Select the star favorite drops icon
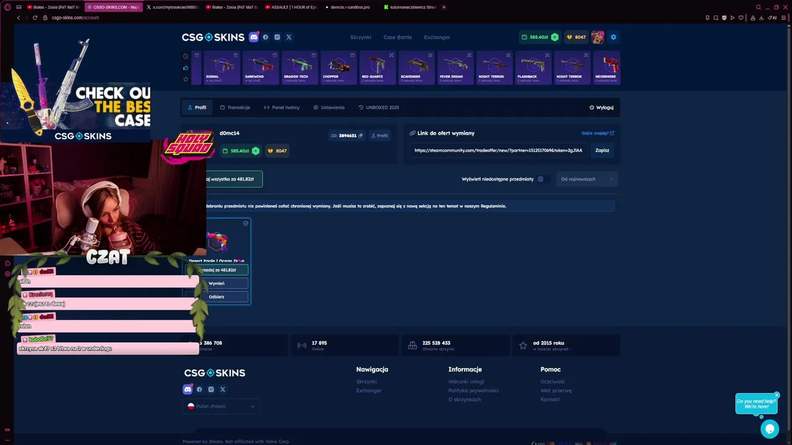 click(x=186, y=79)
